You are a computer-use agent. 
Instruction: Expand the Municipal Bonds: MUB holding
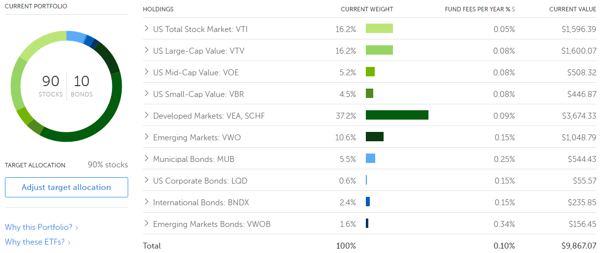coord(146,158)
